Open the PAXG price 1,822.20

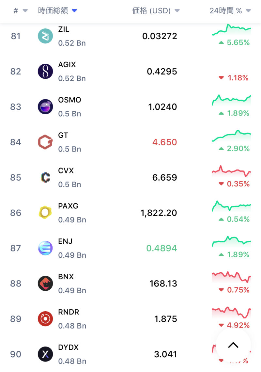coord(159,213)
